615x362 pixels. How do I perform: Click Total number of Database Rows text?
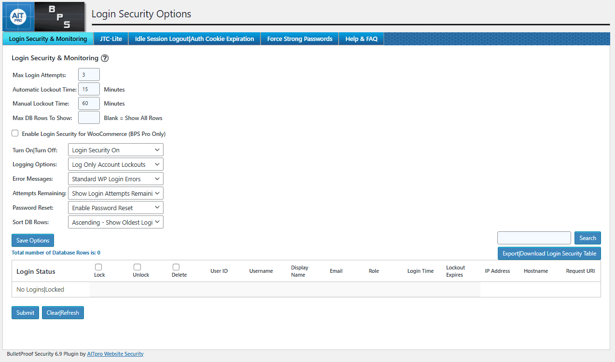click(56, 253)
